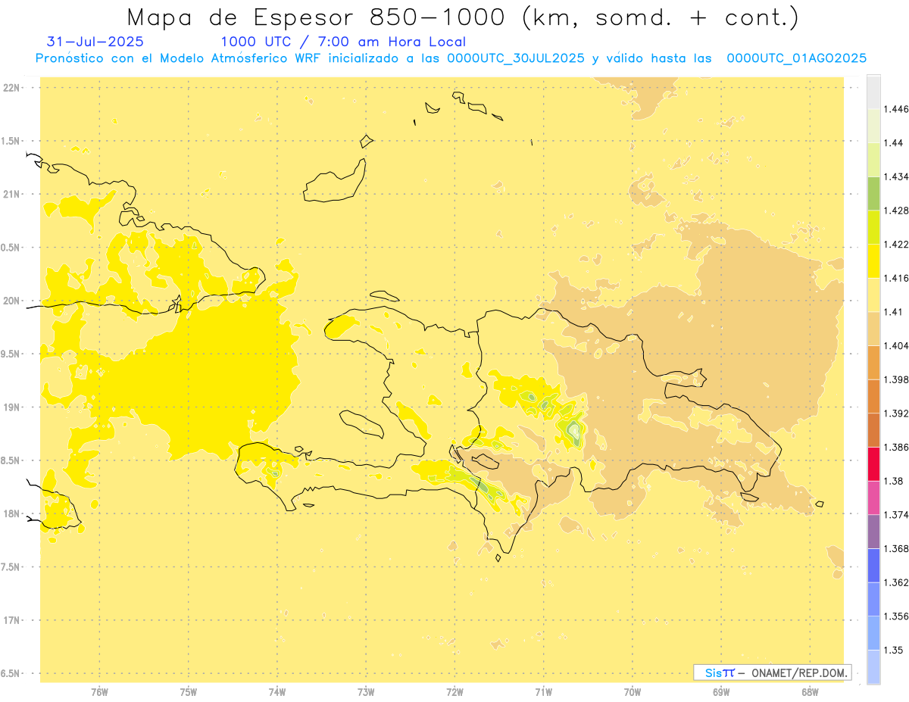Click the legend value 1.368

coord(896,549)
